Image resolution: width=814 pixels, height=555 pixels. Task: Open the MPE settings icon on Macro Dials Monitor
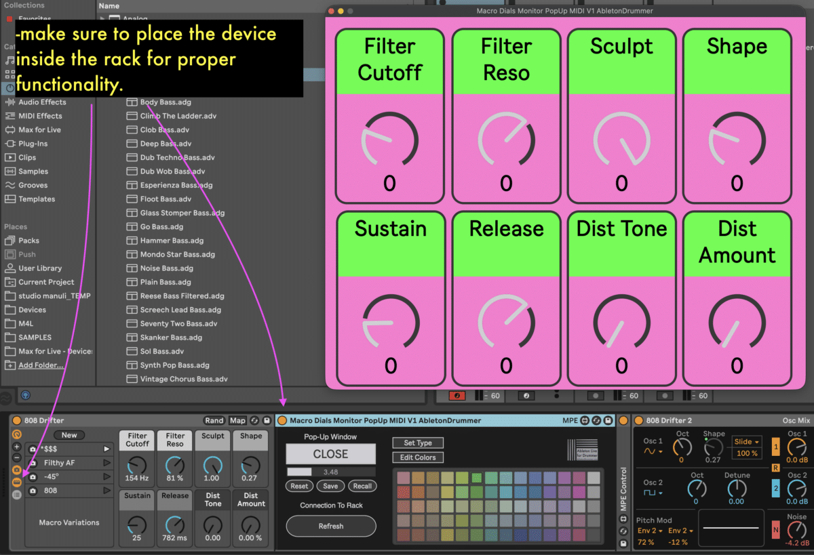[x=585, y=421]
